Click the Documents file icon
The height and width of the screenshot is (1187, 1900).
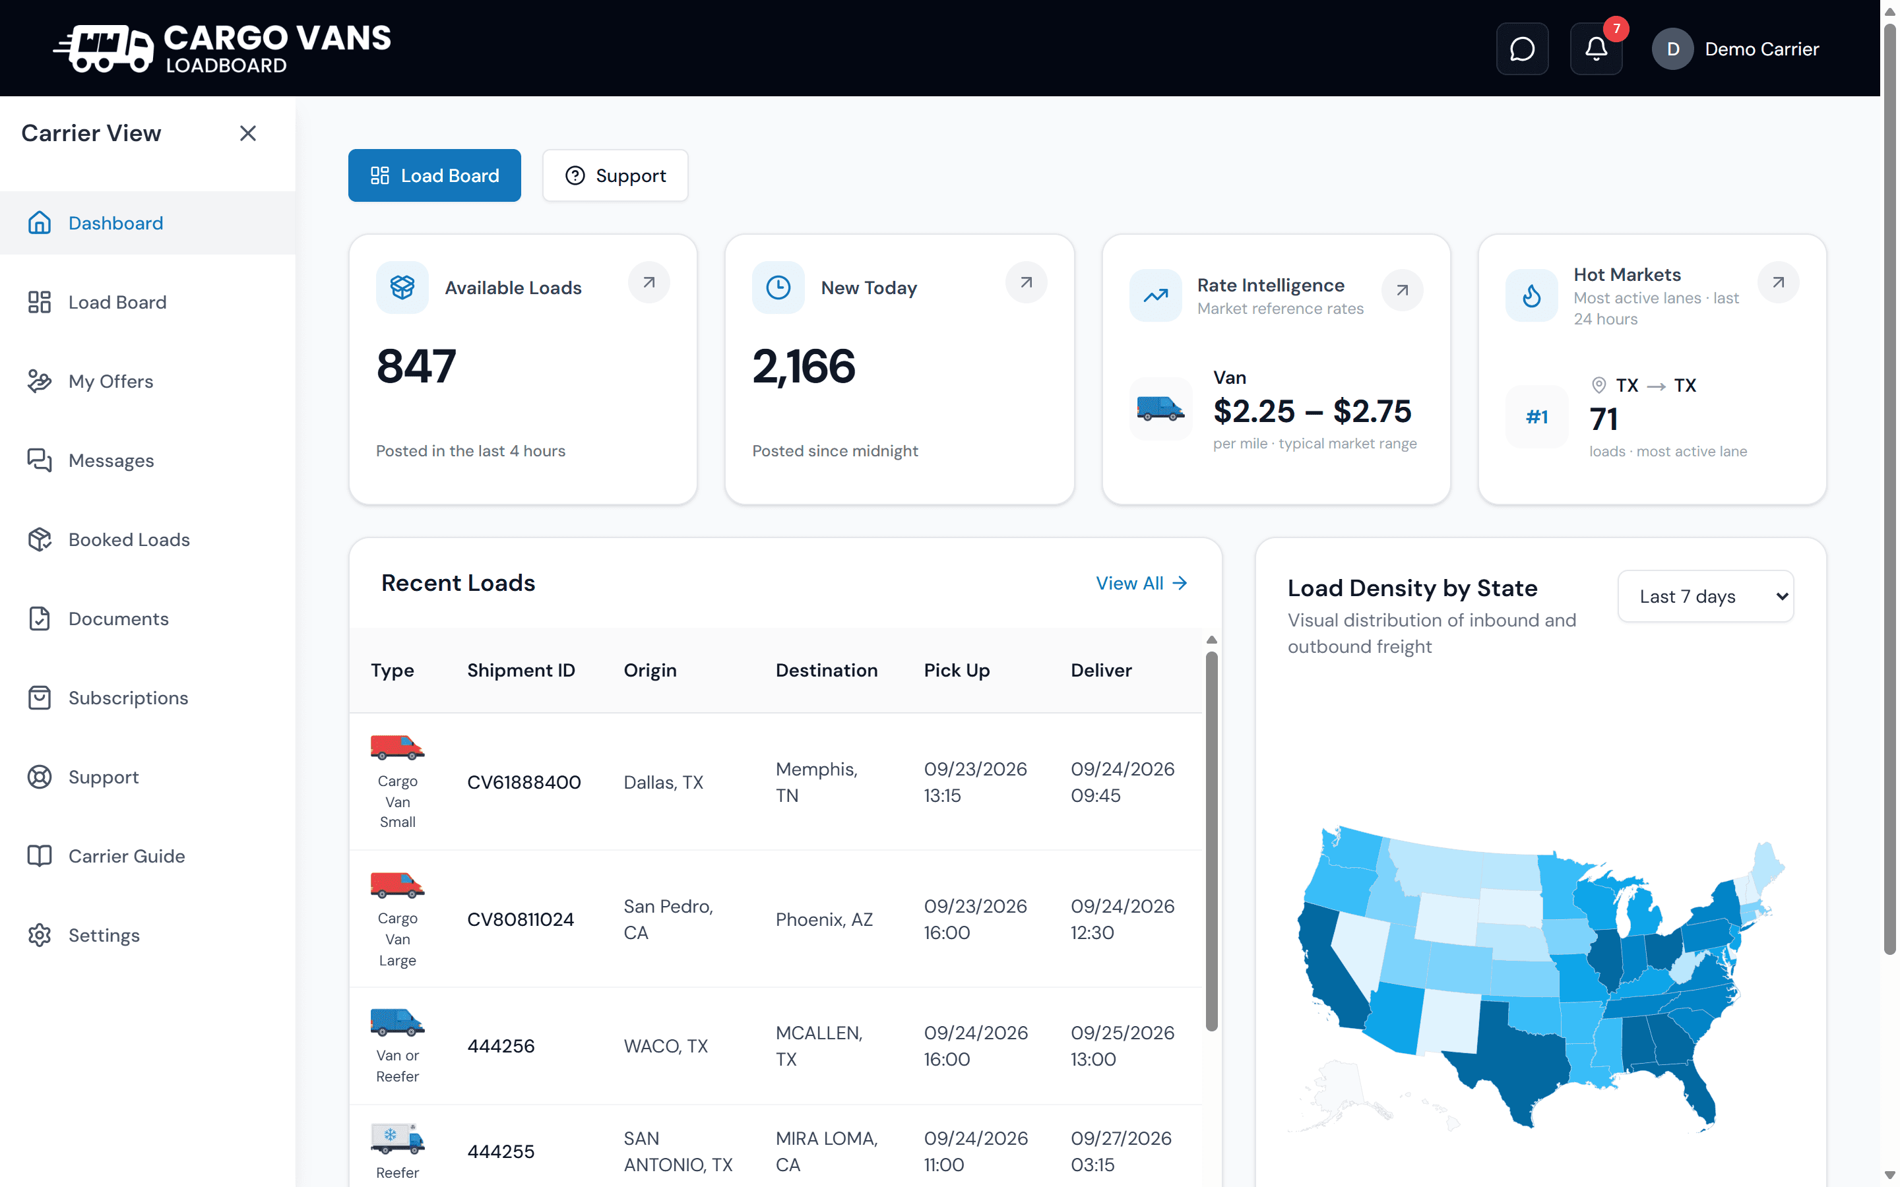[40, 619]
